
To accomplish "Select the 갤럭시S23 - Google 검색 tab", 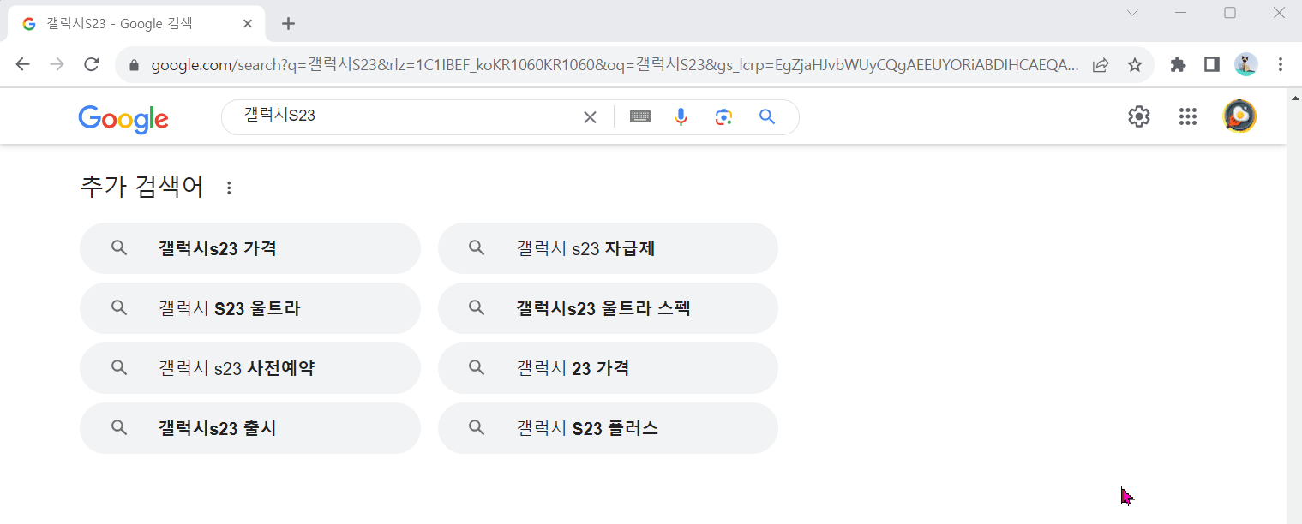I will point(137,24).
